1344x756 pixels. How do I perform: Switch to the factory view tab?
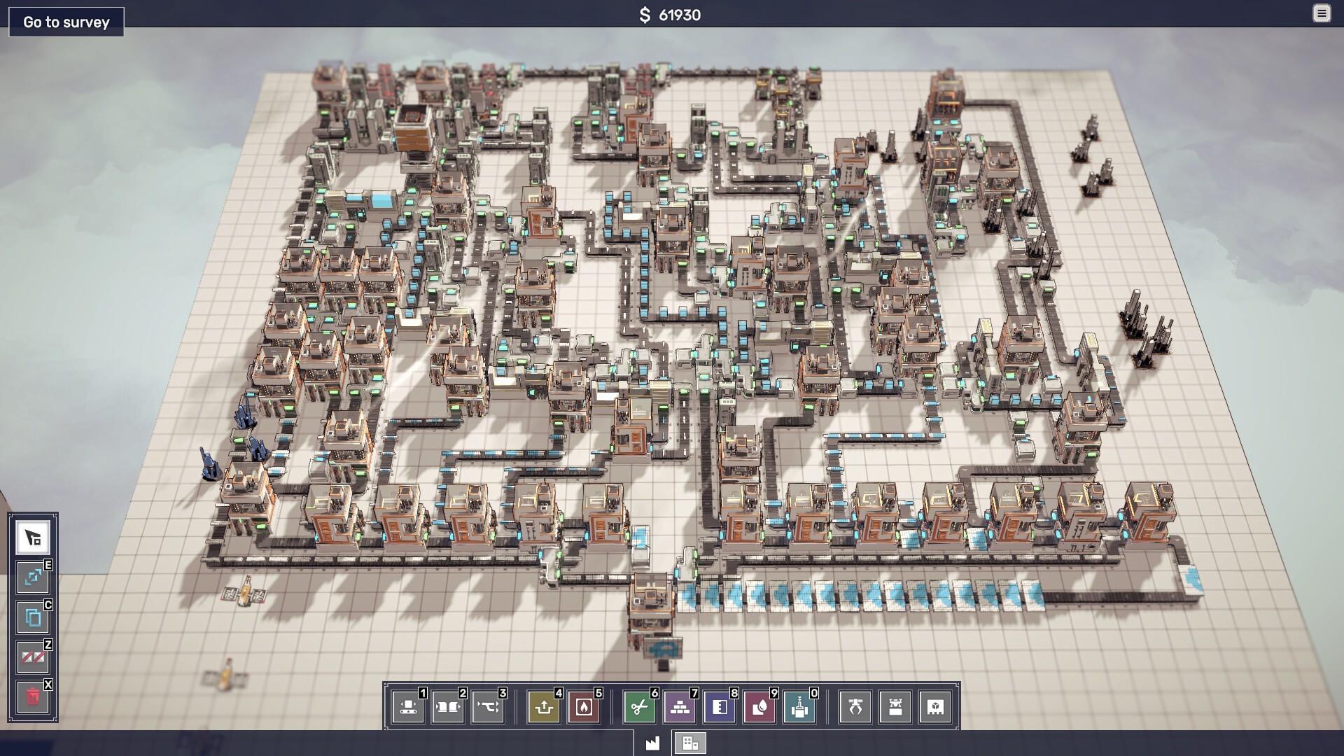click(652, 743)
